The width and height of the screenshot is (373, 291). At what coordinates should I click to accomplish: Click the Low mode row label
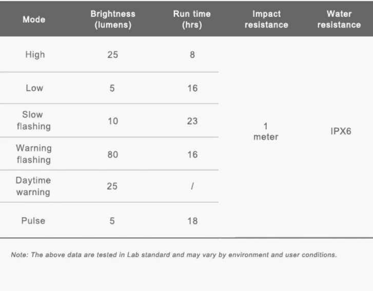coord(35,88)
